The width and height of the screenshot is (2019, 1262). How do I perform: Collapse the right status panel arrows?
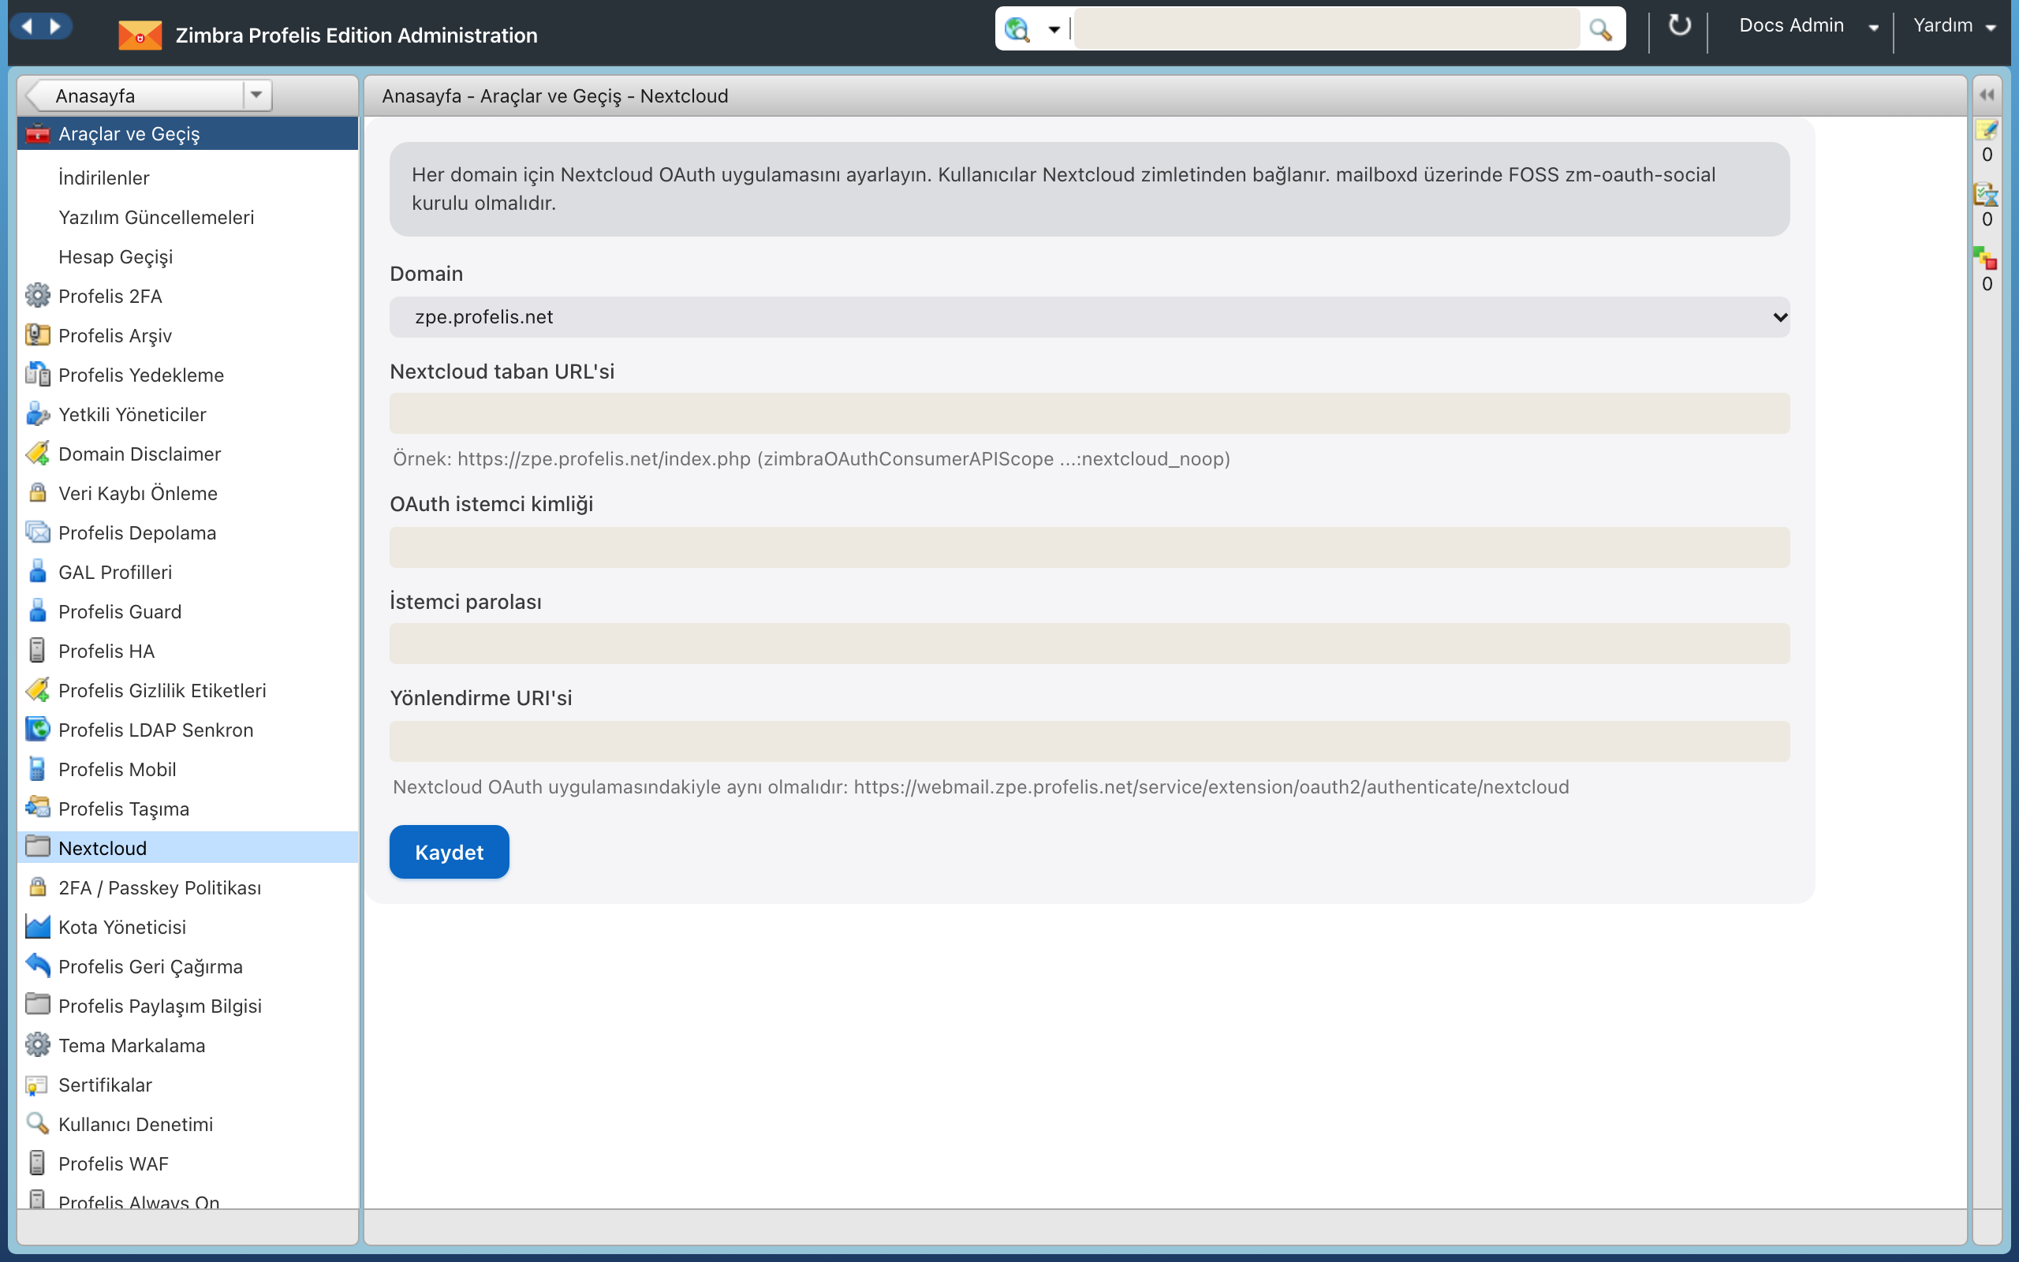click(x=1987, y=95)
